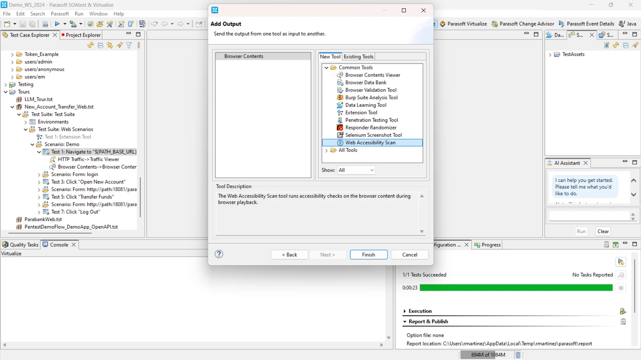Open the Window menu
Image resolution: width=641 pixels, height=360 pixels.
(x=98, y=14)
